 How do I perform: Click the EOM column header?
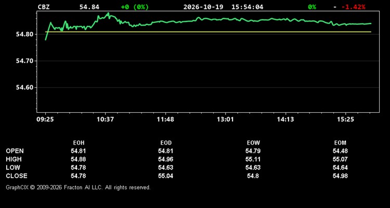(340, 143)
